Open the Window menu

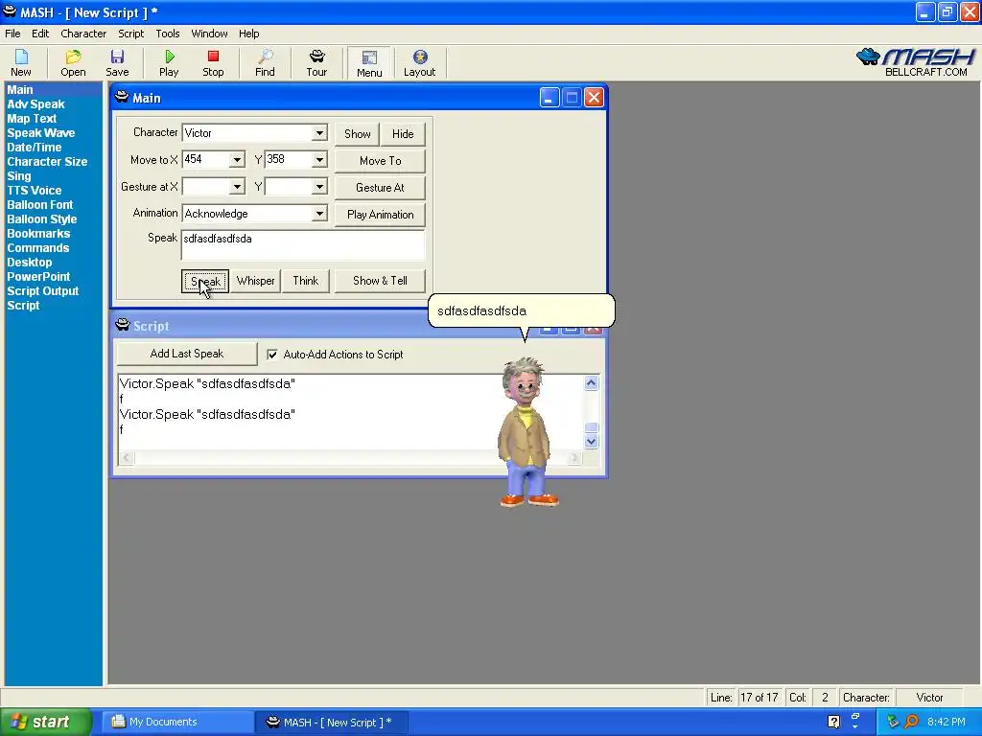209,34
